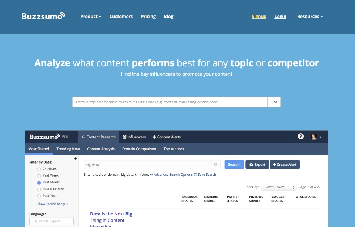The image size is (355, 227).
Task: Click the magnifier icon in the big data search box
Action: coord(216,165)
